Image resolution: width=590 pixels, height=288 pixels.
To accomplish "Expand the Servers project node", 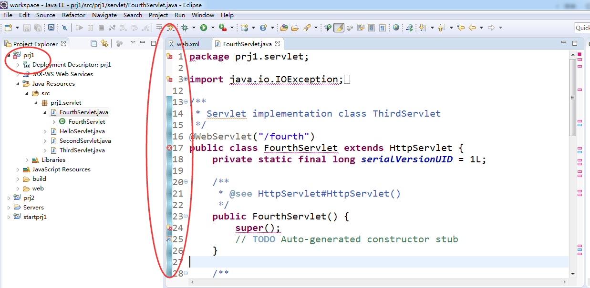I will click(x=9, y=208).
